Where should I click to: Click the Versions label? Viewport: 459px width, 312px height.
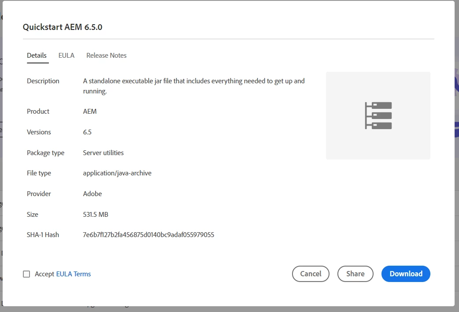click(x=39, y=132)
